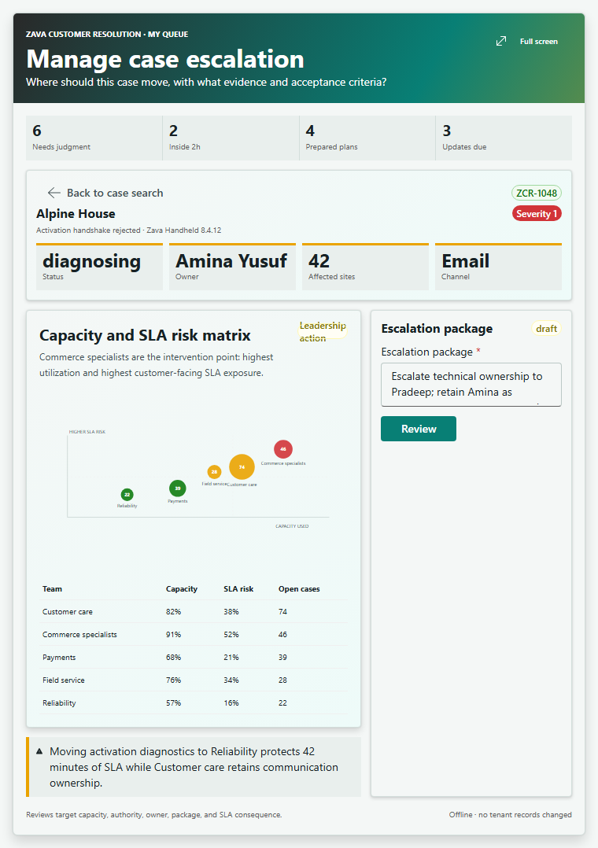The height and width of the screenshot is (848, 598).
Task: Click the 34% SLA risk cell
Action: click(231, 680)
